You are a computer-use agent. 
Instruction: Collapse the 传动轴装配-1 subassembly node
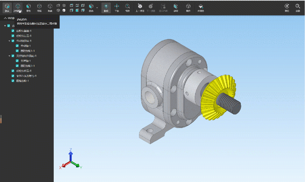9,41
